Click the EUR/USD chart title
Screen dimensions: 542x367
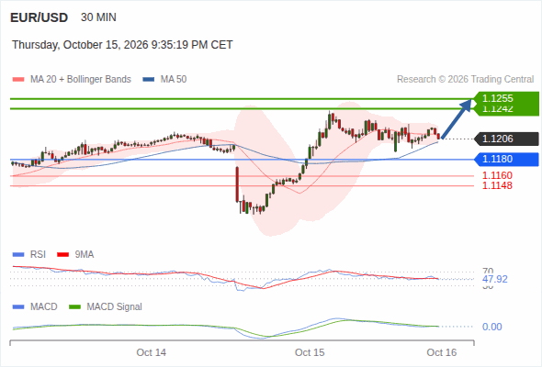[40, 17]
